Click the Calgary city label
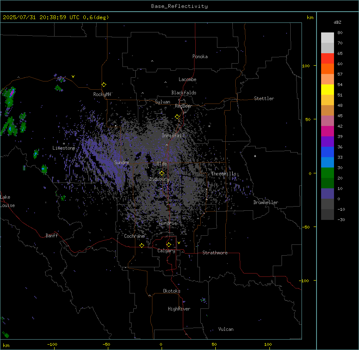Screen dimensions: 359x350 [x=166, y=251]
